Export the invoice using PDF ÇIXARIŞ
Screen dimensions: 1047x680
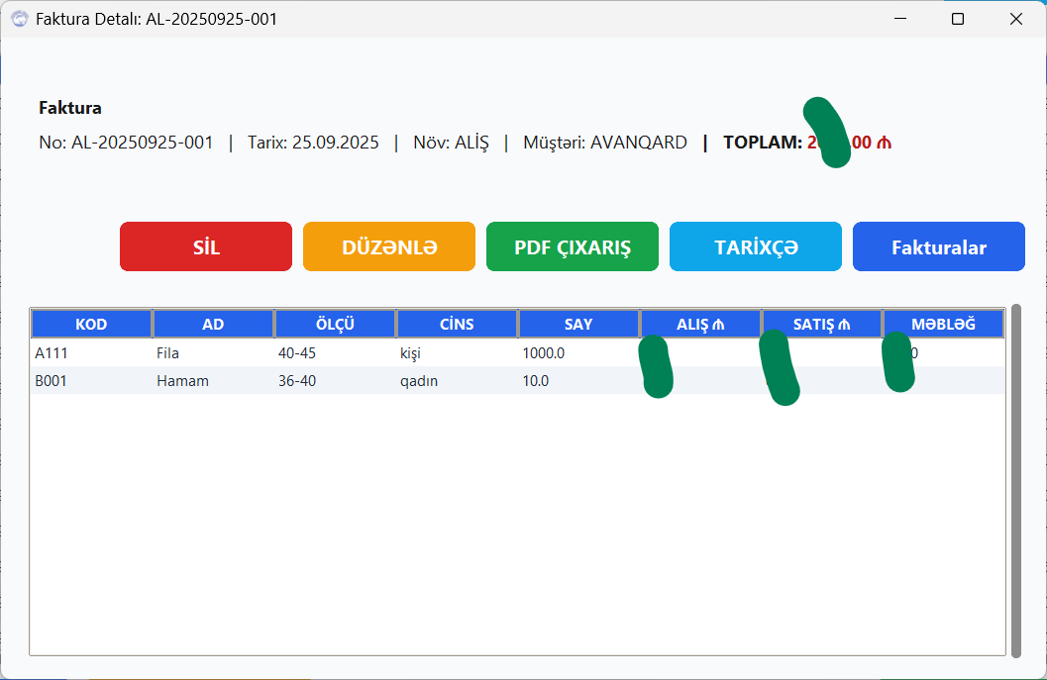click(x=572, y=246)
